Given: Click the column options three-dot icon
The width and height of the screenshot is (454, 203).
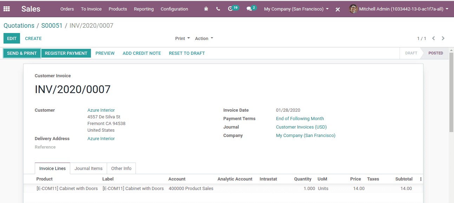Looking at the screenshot, I should (x=421, y=179).
